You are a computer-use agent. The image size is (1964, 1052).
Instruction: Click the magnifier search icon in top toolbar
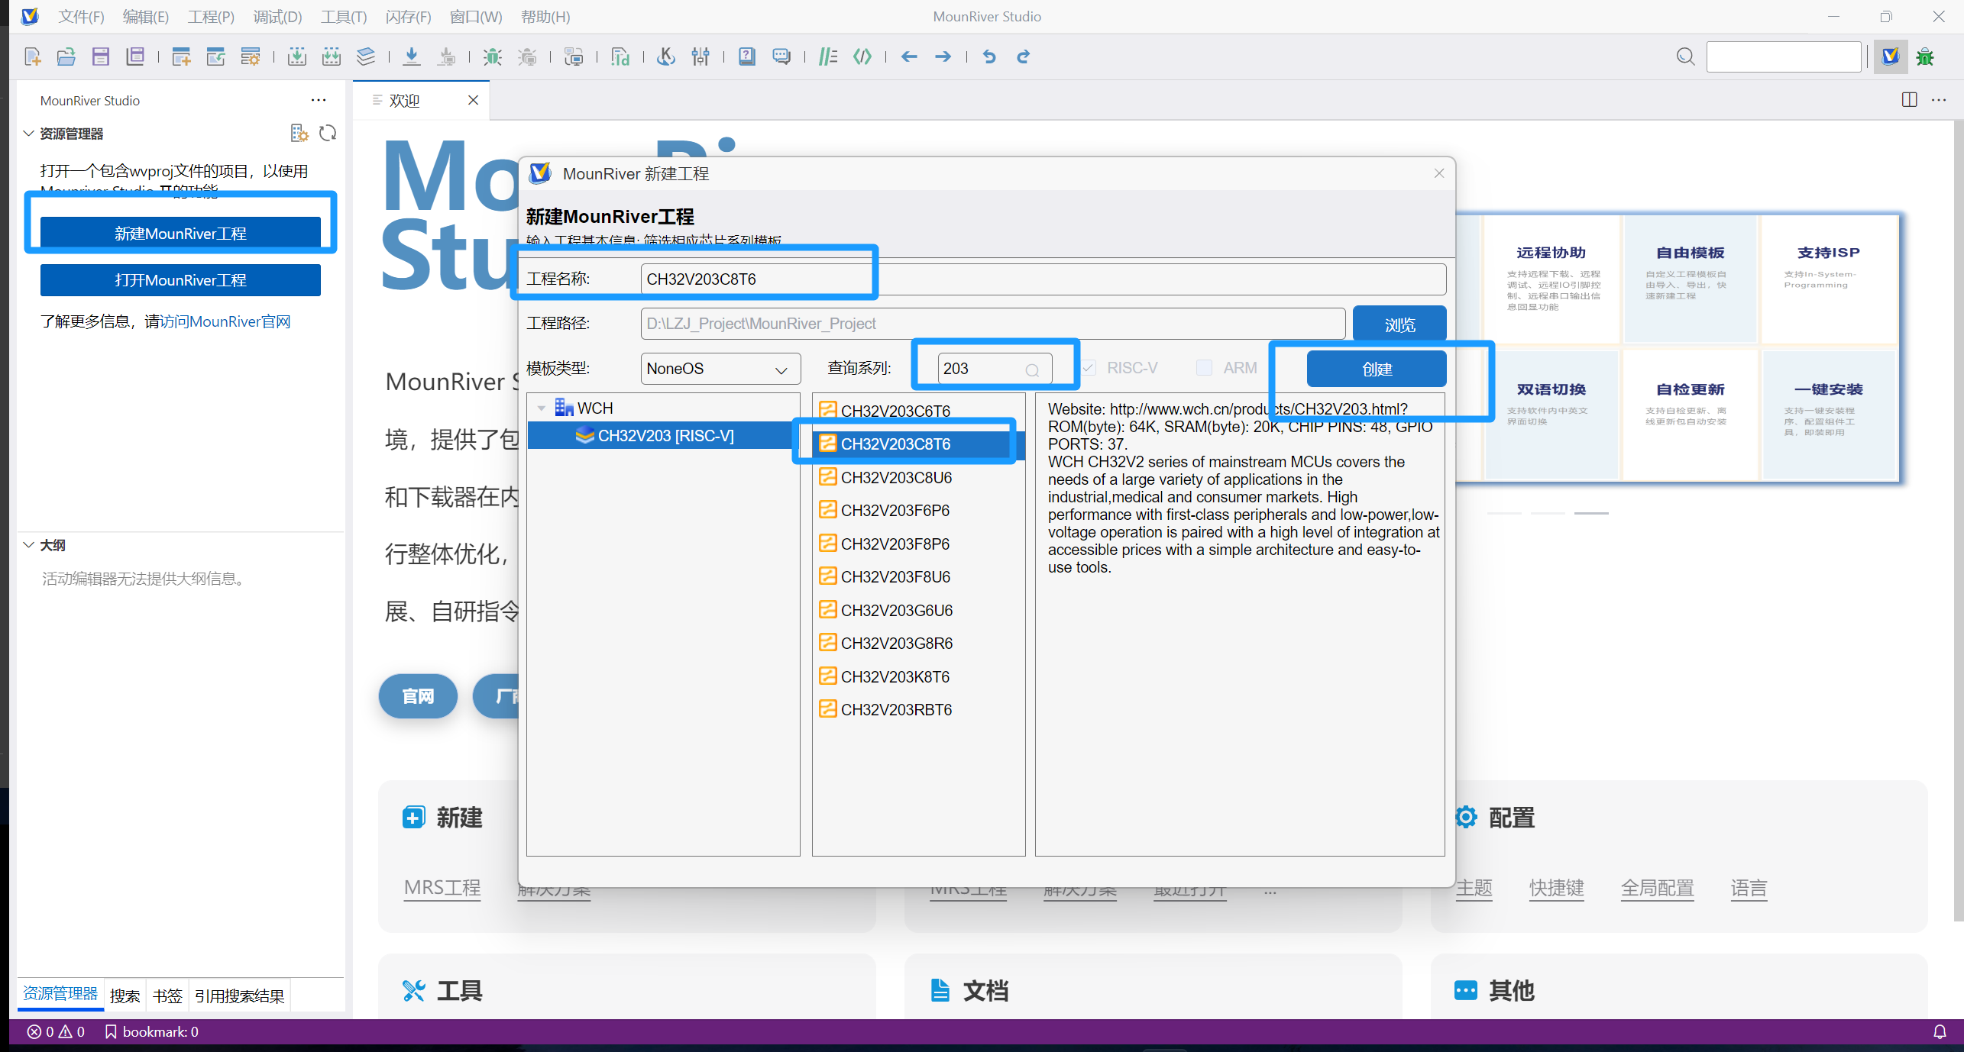(1685, 56)
